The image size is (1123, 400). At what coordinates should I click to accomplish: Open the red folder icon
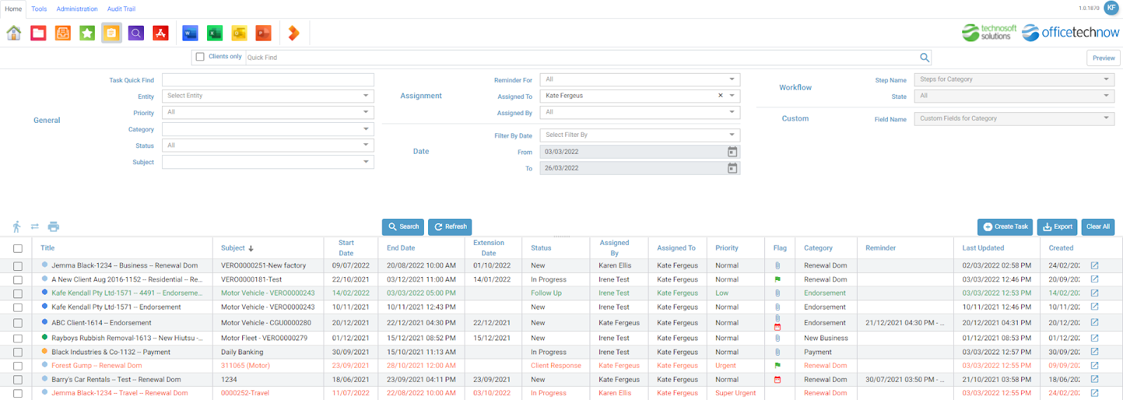(x=39, y=33)
